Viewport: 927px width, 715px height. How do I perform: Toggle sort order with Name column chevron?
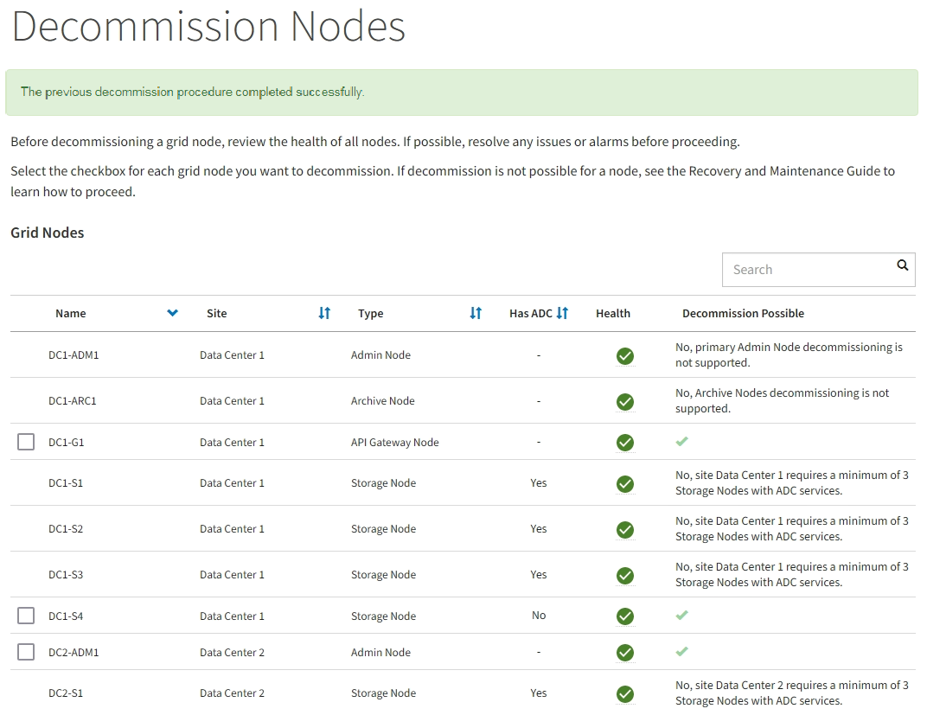coord(172,313)
